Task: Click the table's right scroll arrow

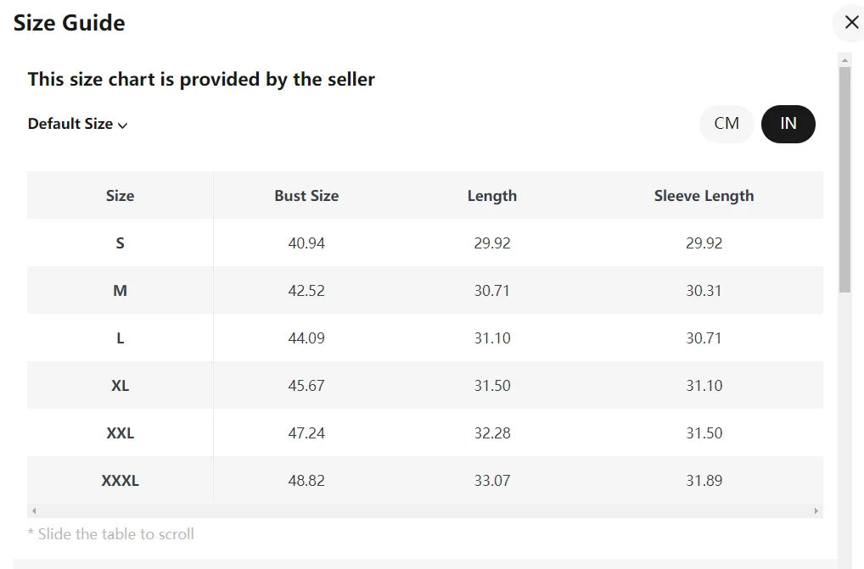Action: pyautogui.click(x=816, y=511)
